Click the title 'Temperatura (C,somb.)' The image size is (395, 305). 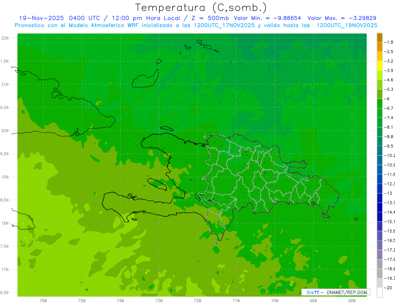coord(201,8)
